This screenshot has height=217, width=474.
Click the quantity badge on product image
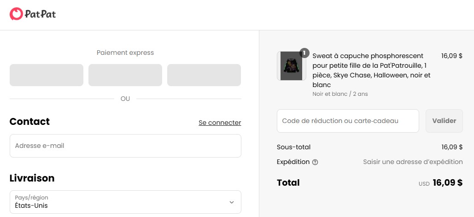tap(304, 53)
